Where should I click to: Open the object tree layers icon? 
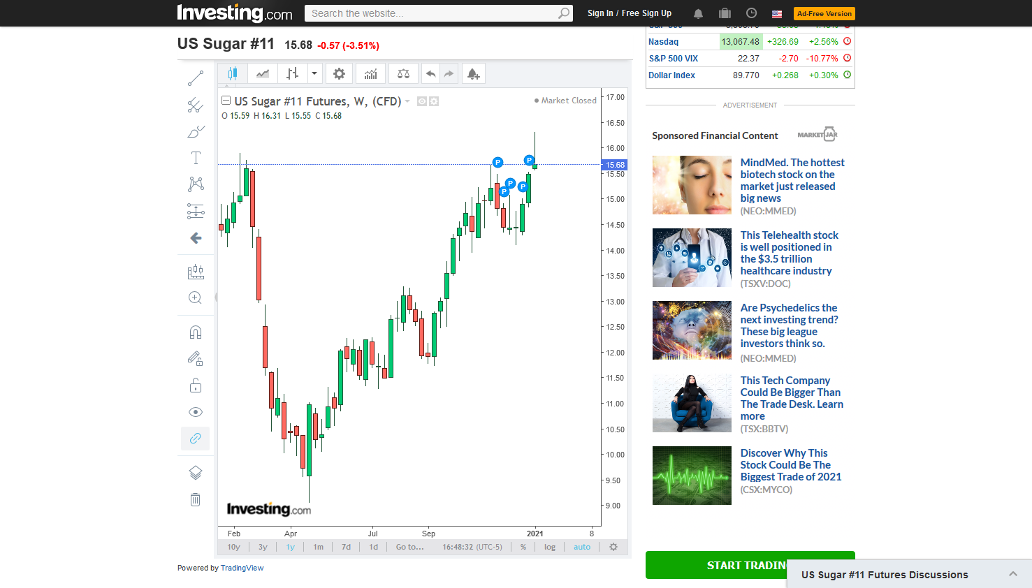point(196,473)
